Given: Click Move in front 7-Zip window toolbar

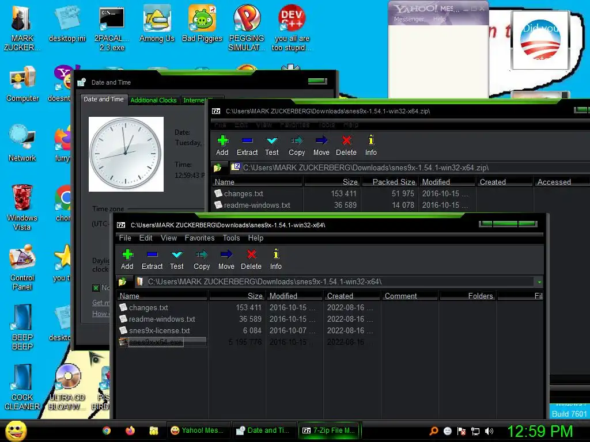Looking at the screenshot, I should 226,260.
